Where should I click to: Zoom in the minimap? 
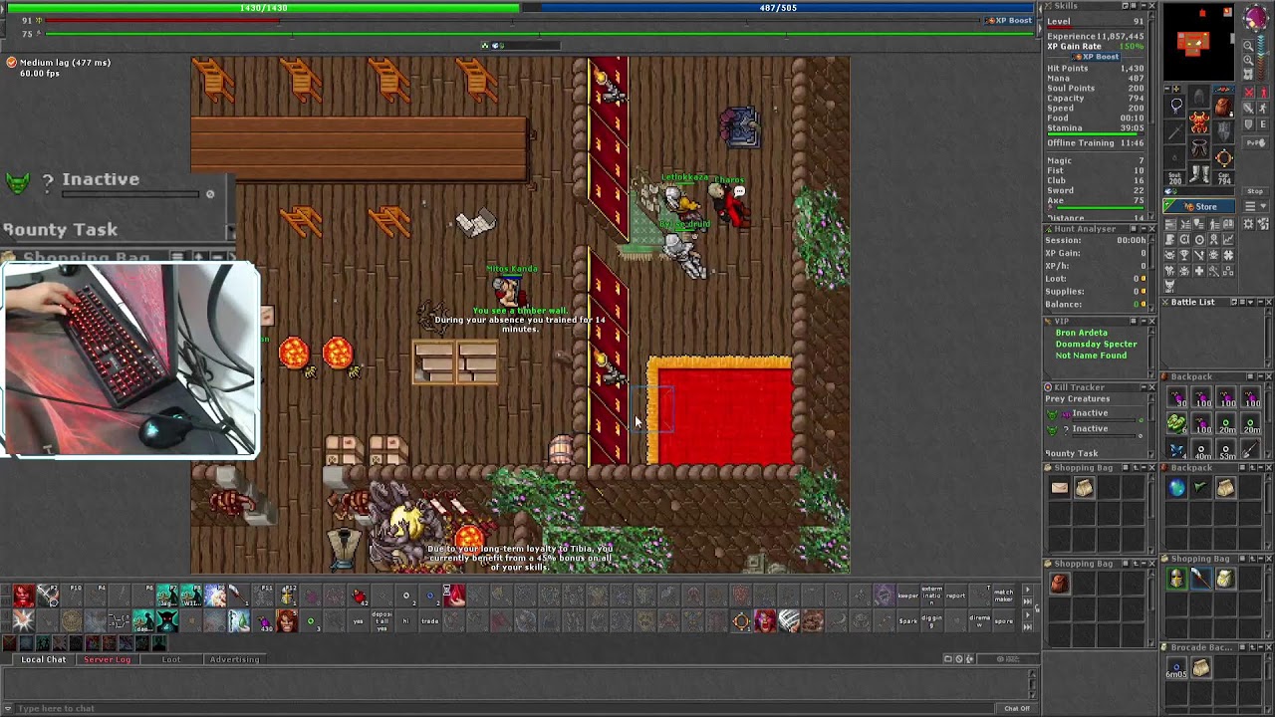pyautogui.click(x=1248, y=60)
